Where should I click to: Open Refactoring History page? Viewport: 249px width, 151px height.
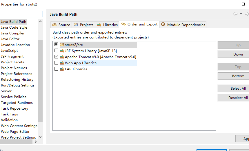[x=17, y=80]
